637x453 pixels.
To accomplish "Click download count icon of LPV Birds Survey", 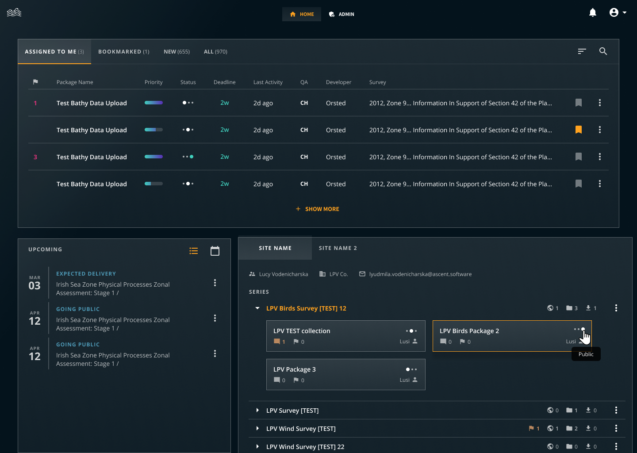I will pyautogui.click(x=588, y=308).
